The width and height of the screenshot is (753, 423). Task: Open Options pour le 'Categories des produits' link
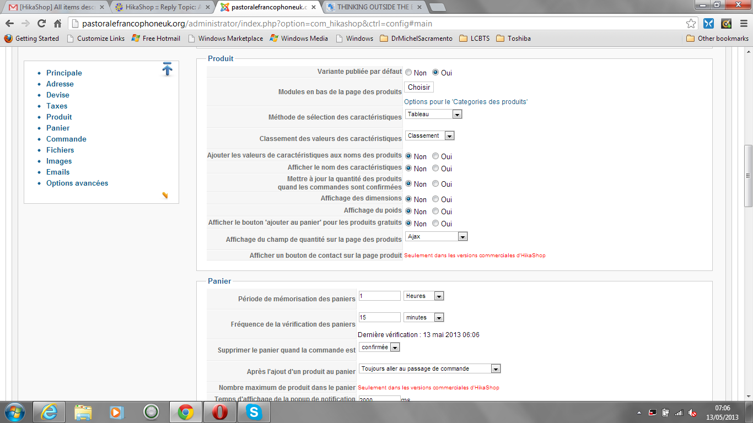(466, 102)
